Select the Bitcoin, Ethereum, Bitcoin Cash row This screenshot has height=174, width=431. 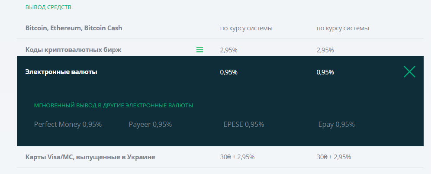click(74, 28)
